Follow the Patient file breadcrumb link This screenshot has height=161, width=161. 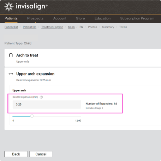point(30,27)
